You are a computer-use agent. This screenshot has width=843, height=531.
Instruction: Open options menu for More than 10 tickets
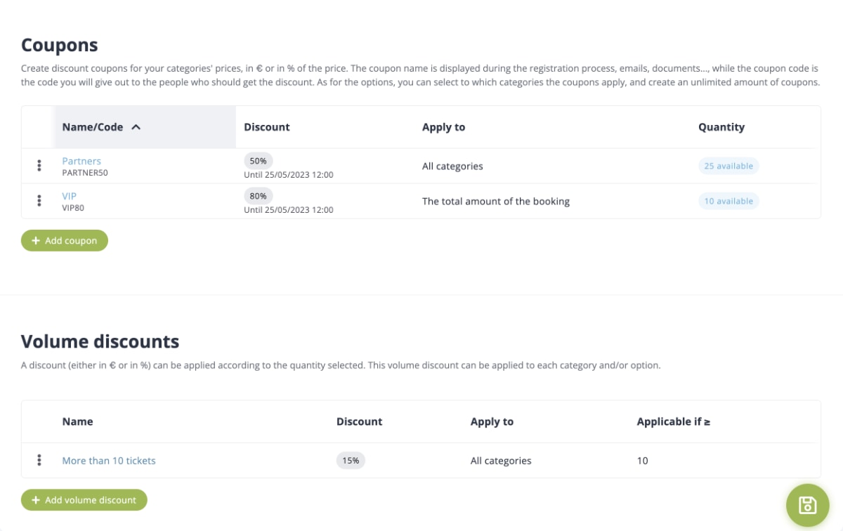tap(39, 460)
